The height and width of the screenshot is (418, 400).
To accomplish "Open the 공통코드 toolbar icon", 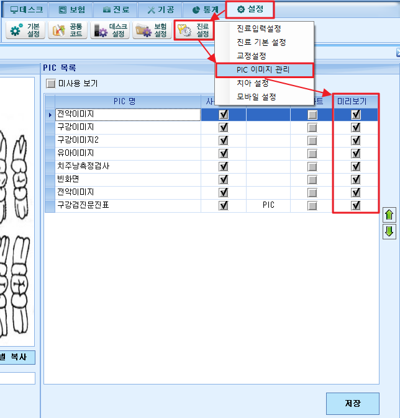I will (68, 30).
